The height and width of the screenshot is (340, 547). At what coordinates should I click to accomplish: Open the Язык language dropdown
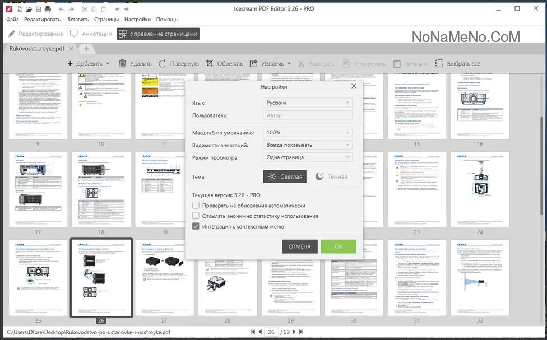(308, 103)
